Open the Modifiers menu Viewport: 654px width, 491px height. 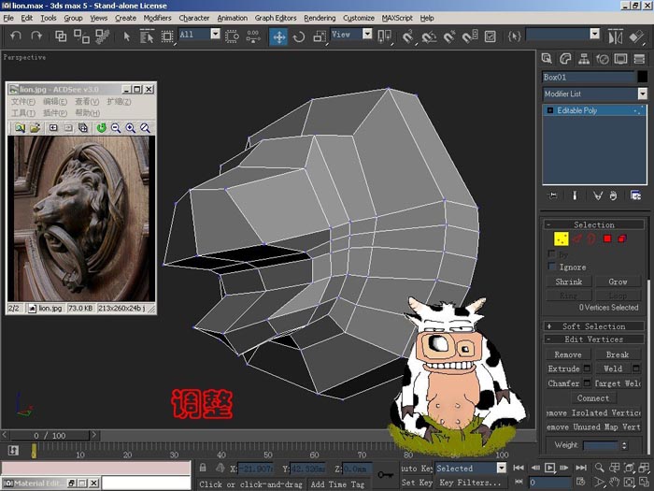point(157,18)
